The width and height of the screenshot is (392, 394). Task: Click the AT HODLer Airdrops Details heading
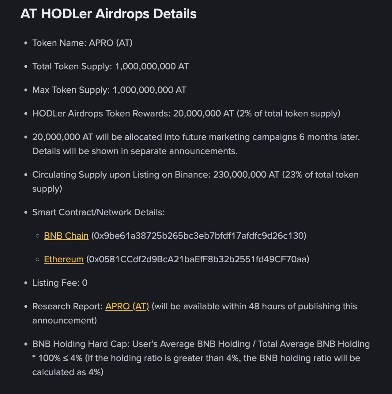pyautogui.click(x=108, y=14)
